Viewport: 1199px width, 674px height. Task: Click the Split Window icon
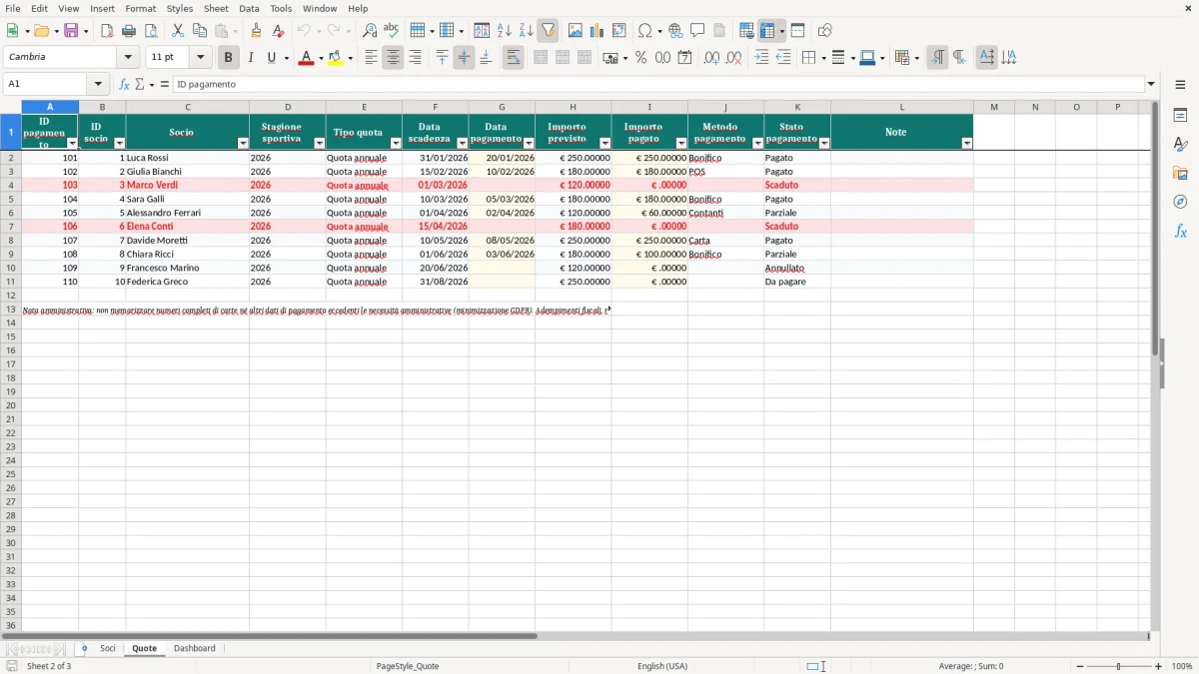tap(797, 31)
